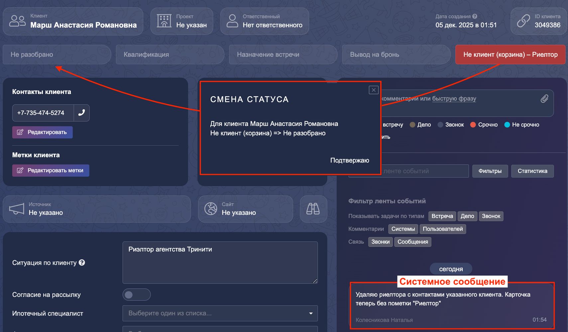Click the Сайт field showing Не указано
The width and height of the screenshot is (568, 332).
click(246, 209)
